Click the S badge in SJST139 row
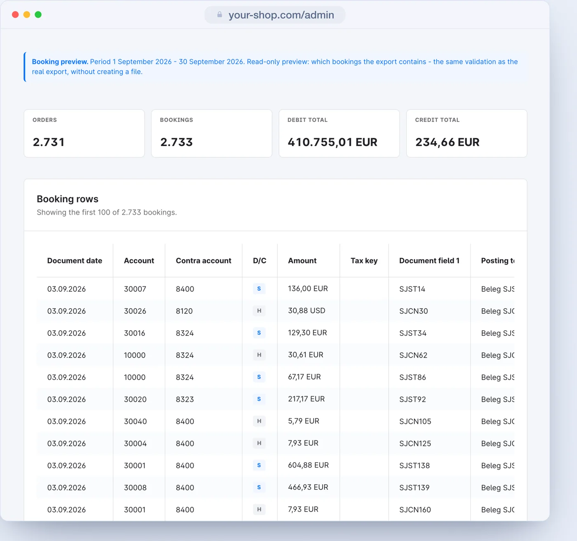This screenshot has width=577, height=541. point(259,487)
